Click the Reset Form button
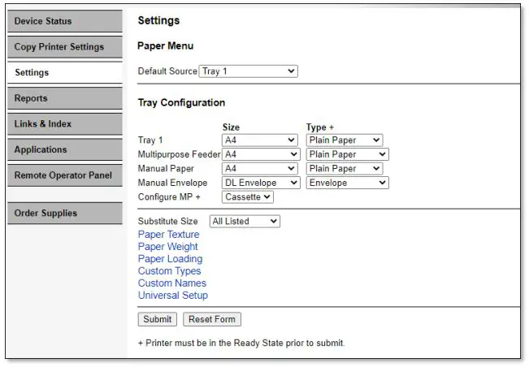 [x=212, y=319]
